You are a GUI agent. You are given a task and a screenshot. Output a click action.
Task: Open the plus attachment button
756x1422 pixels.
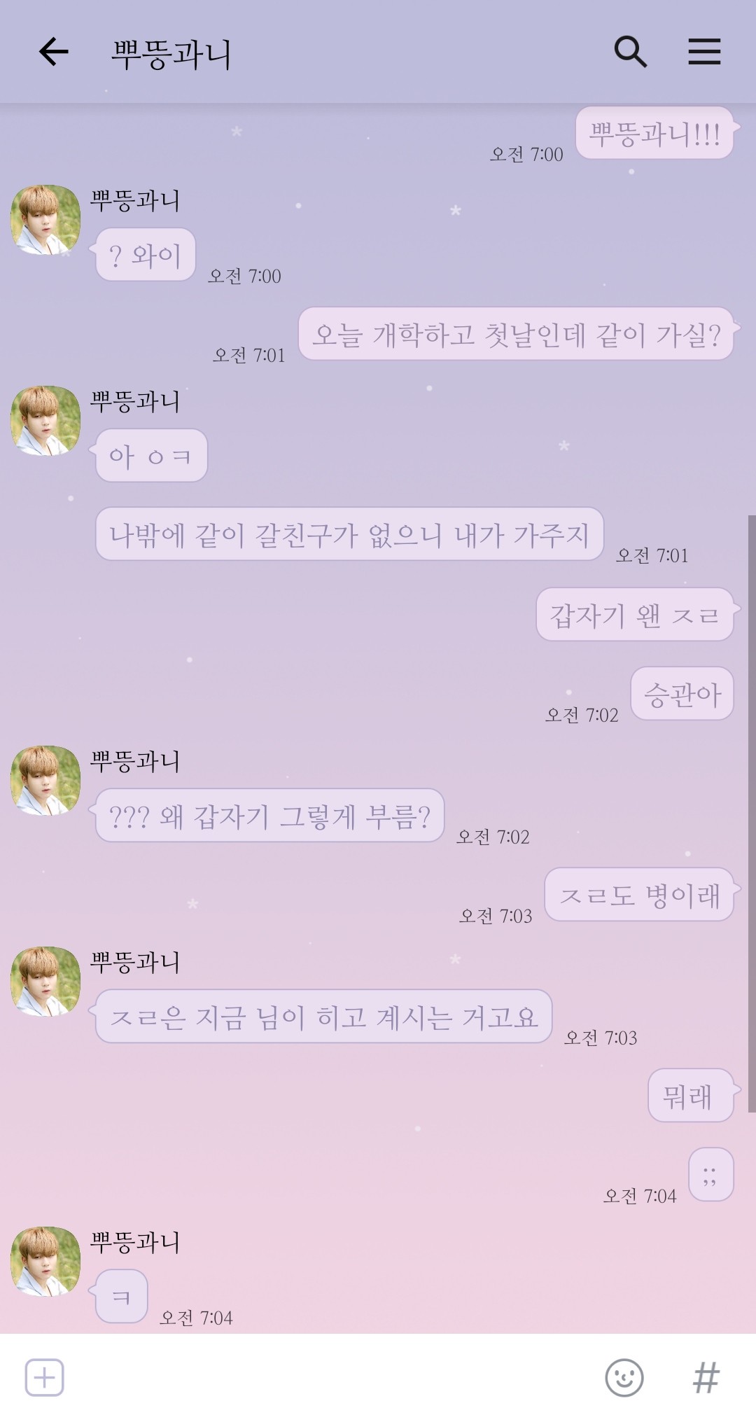tap(45, 1377)
